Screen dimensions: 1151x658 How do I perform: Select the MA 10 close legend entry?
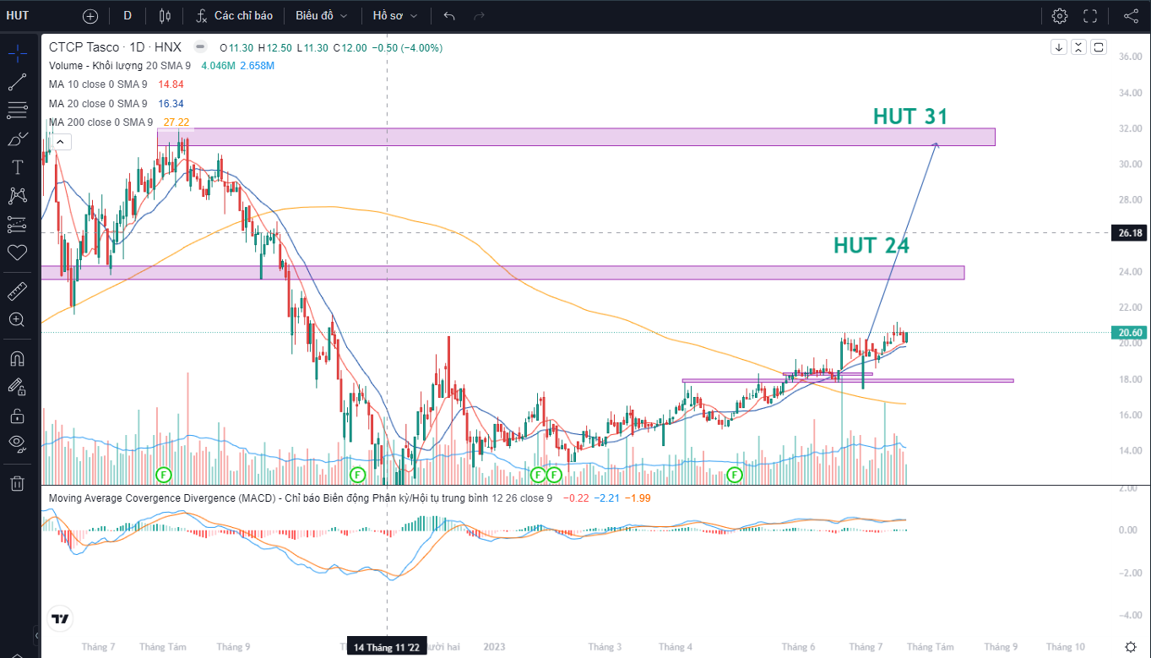click(98, 84)
